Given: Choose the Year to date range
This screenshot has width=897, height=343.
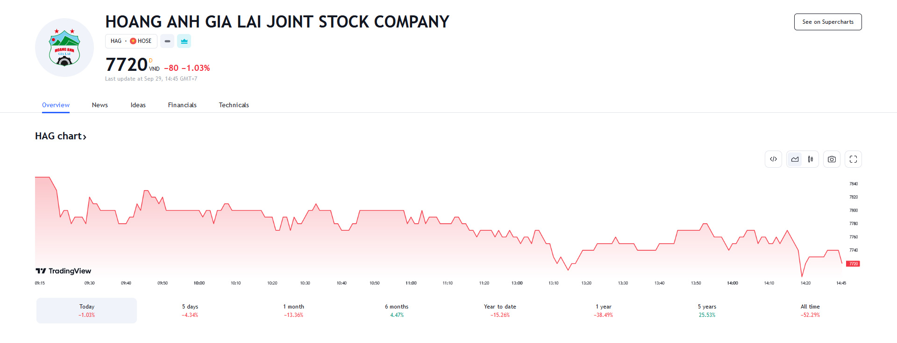Looking at the screenshot, I should tap(500, 310).
